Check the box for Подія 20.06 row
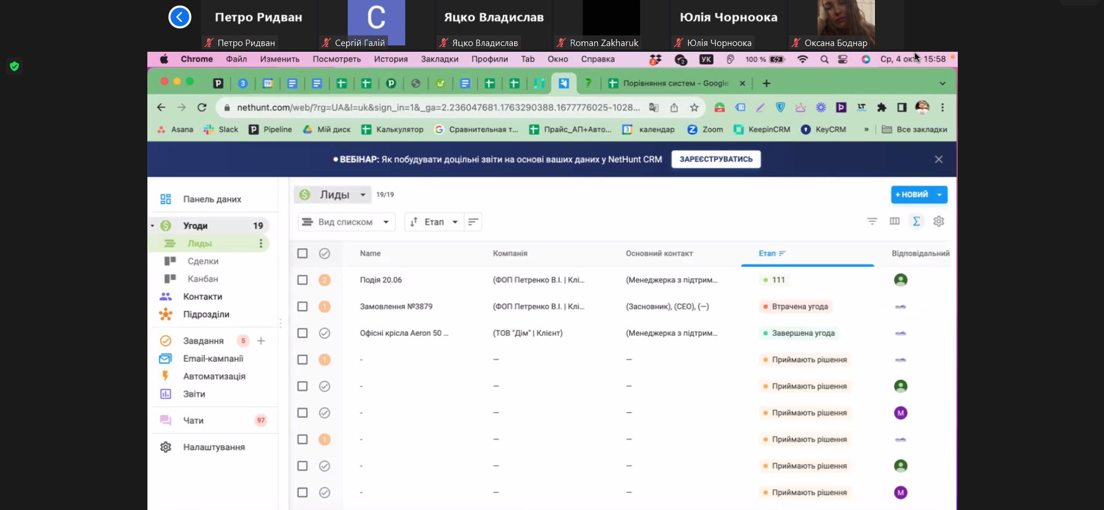 point(302,280)
